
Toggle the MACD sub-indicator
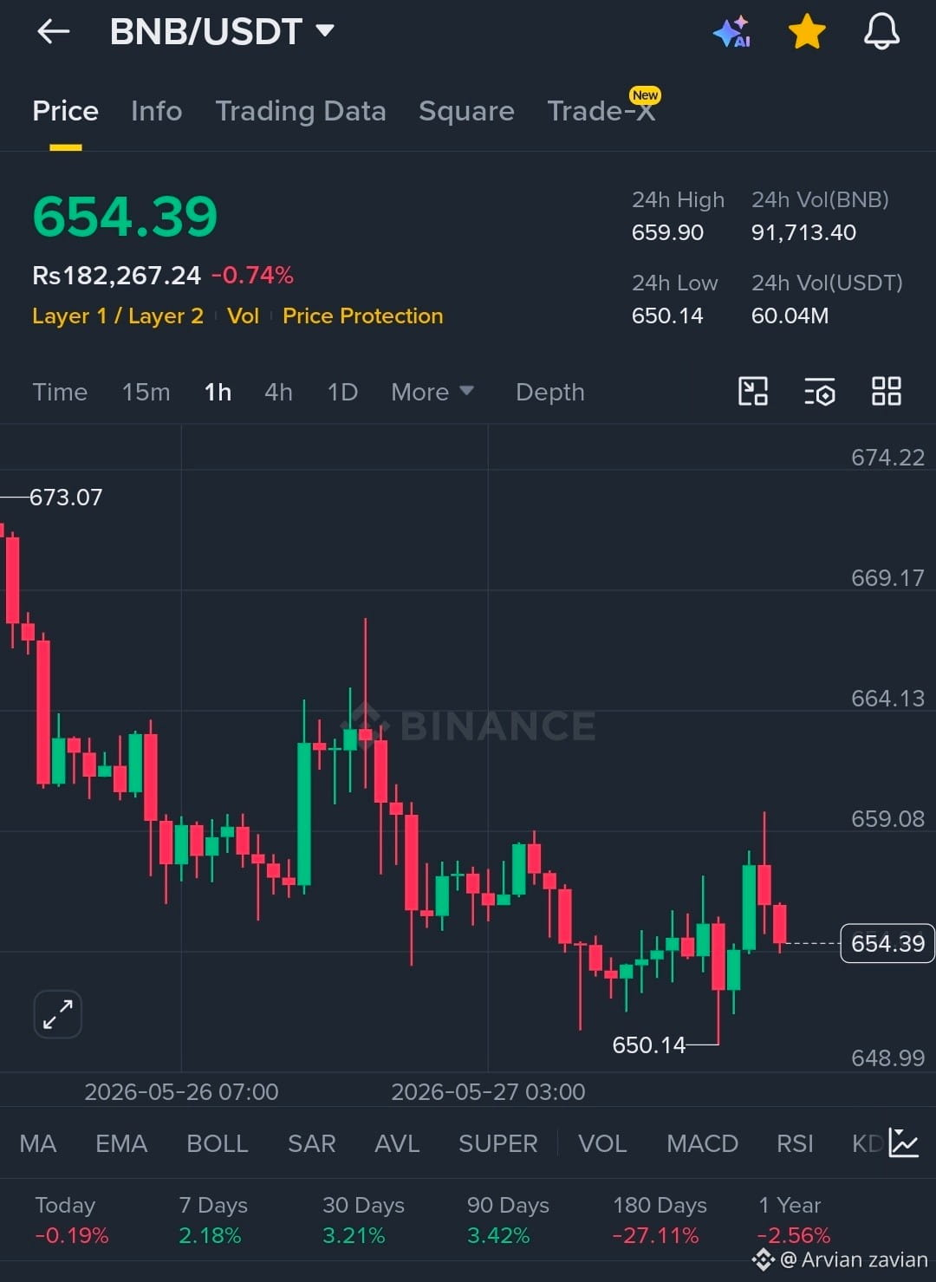click(x=702, y=1143)
